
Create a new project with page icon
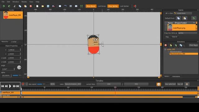click(37, 6)
